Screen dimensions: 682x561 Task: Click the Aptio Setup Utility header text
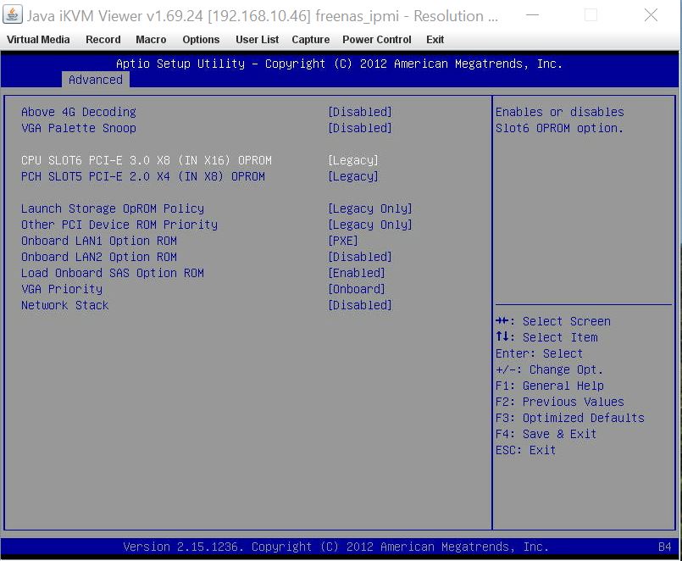point(339,64)
